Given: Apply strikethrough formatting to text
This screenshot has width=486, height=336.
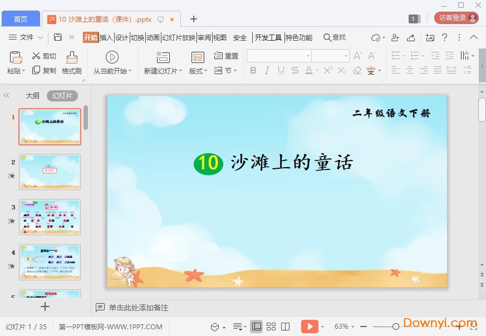Looking at the screenshot, I should click(x=295, y=70).
